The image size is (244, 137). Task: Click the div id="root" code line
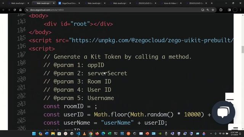tap(78, 24)
